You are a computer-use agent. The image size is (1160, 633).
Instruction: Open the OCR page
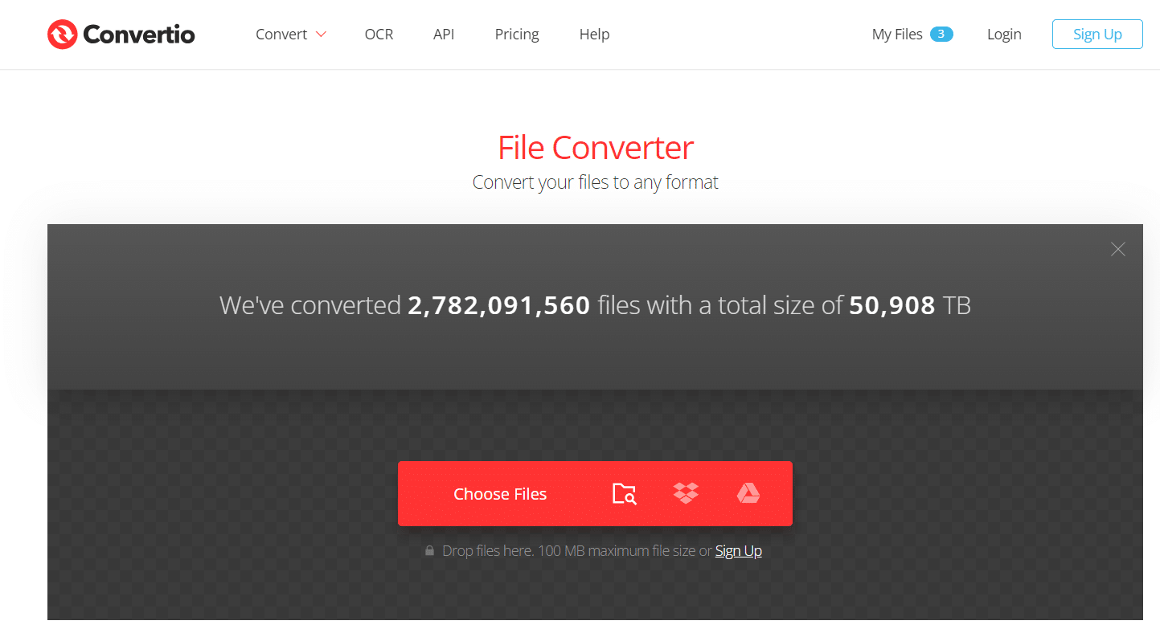point(379,35)
